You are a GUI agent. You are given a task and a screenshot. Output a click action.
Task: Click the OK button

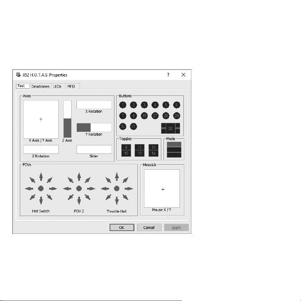coord(122,228)
